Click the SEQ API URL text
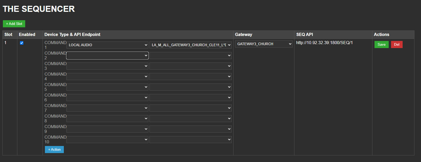Screen dimensions: 421x162 pyautogui.click(x=324, y=43)
